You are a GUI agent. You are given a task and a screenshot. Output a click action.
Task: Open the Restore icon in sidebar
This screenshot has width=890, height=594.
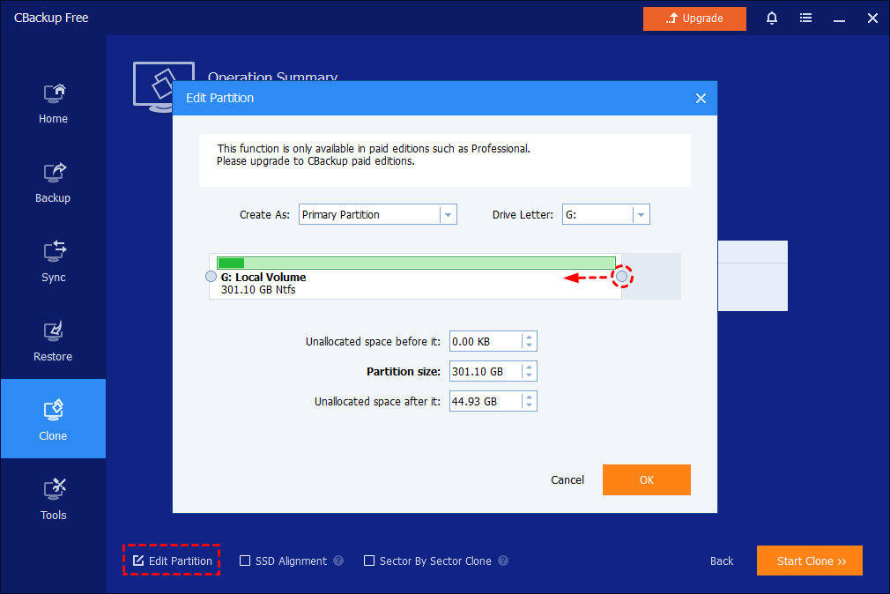pos(53,331)
